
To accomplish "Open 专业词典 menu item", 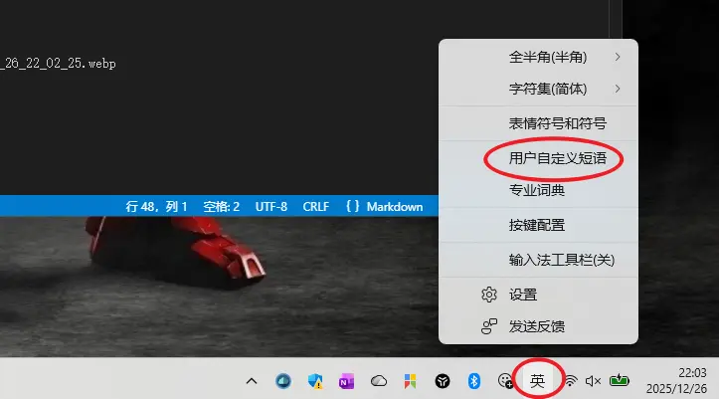I will click(538, 190).
